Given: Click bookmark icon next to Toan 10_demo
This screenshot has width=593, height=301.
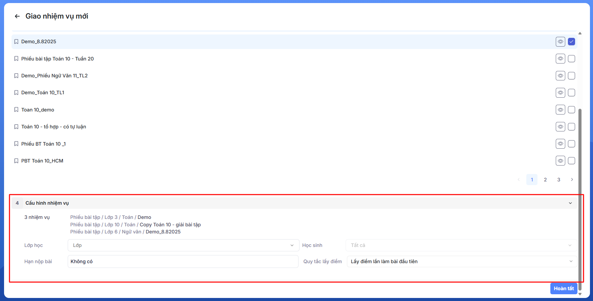Looking at the screenshot, I should (x=16, y=110).
